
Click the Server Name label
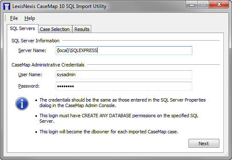[32, 50]
